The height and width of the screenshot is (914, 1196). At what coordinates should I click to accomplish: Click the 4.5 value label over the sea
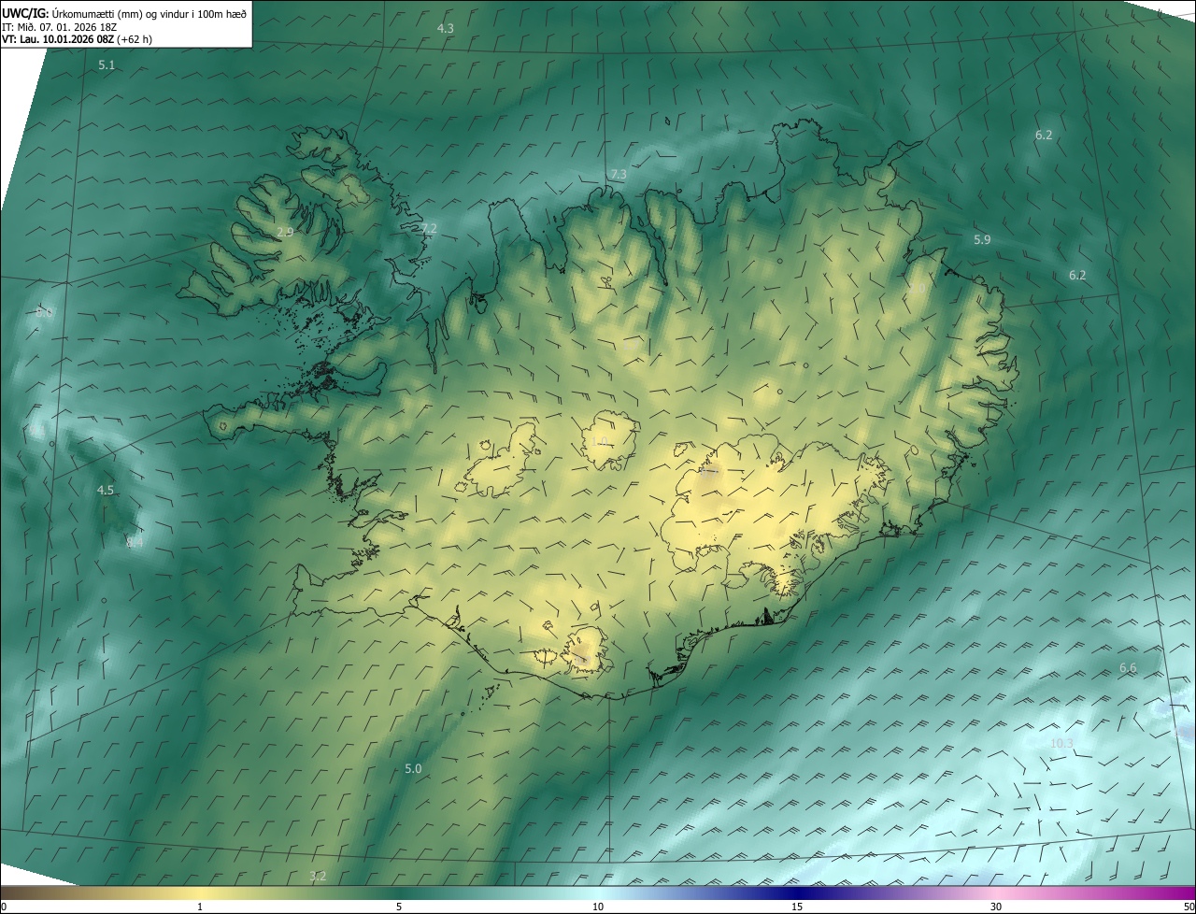click(106, 491)
